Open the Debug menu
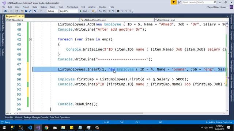 click(x=44, y=7)
